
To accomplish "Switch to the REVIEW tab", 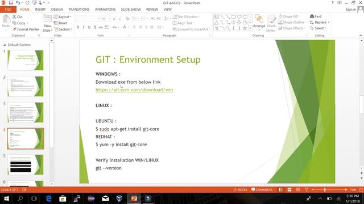I will click(152, 9).
